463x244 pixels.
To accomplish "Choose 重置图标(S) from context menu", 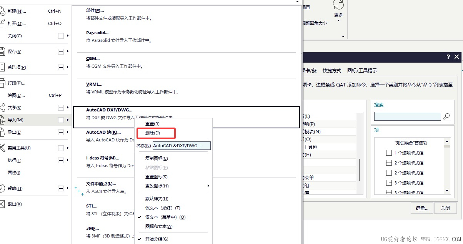I will [157, 177].
